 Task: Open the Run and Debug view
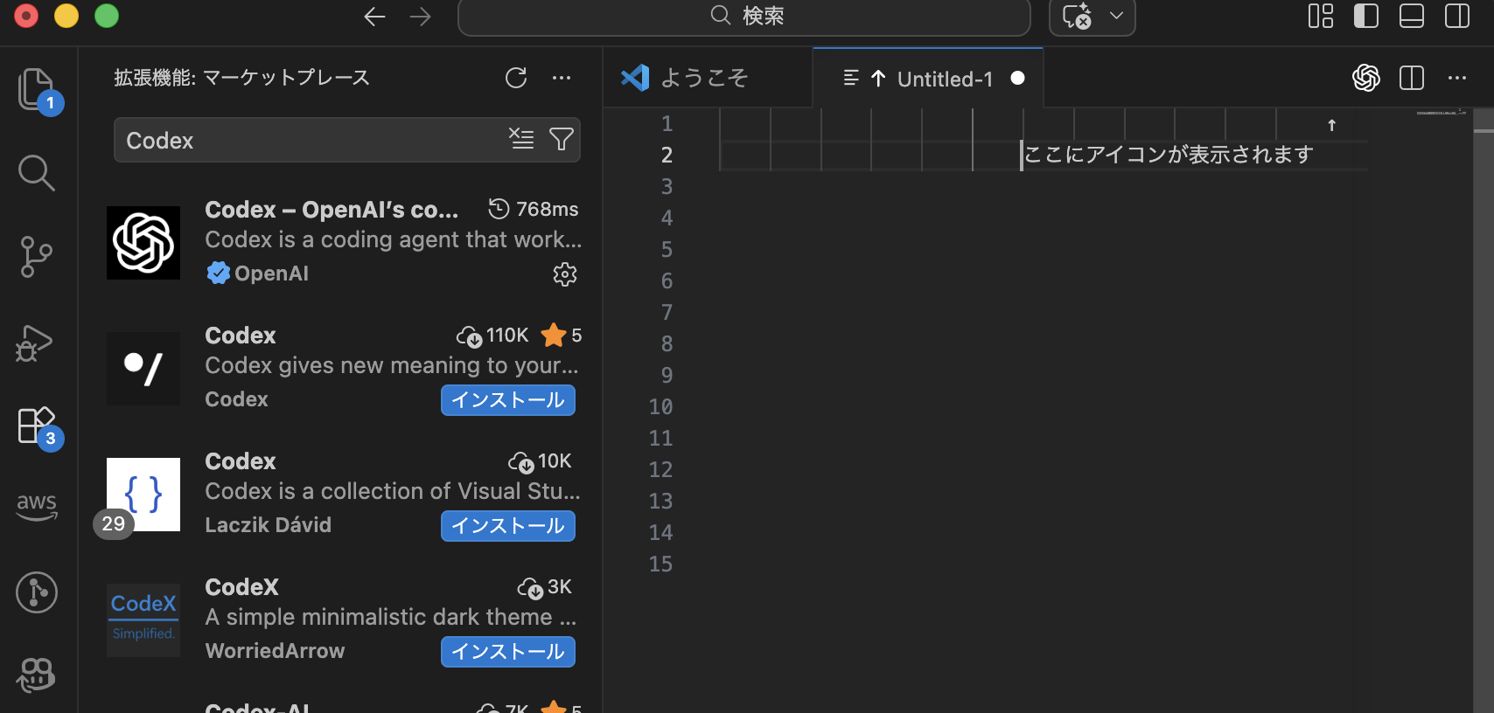pyautogui.click(x=36, y=343)
